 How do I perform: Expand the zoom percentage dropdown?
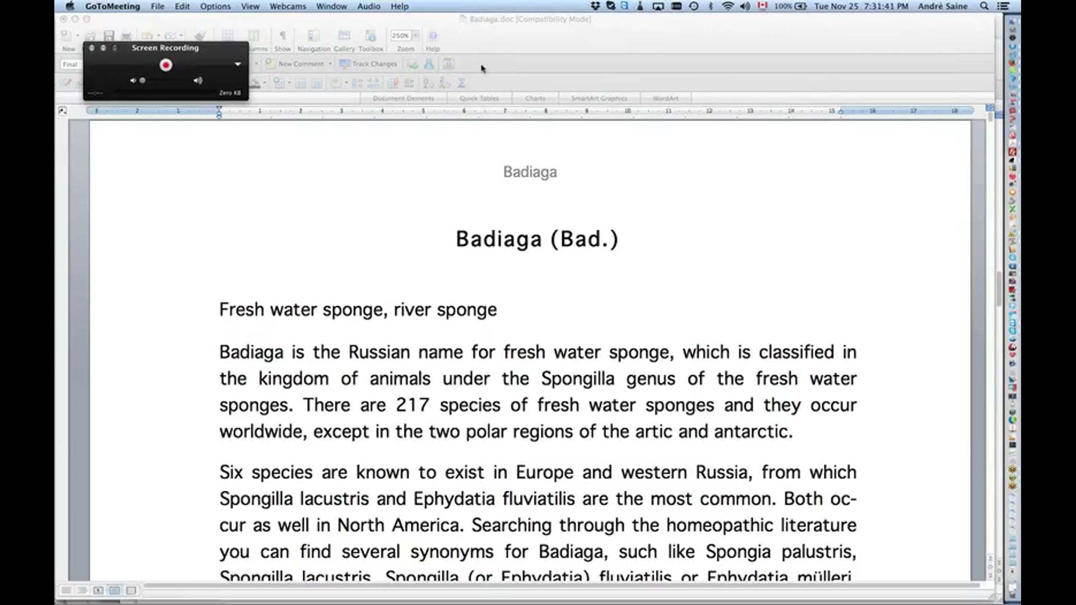point(415,35)
